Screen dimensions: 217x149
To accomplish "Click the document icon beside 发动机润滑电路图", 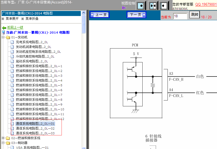I will tap(12, 47).
